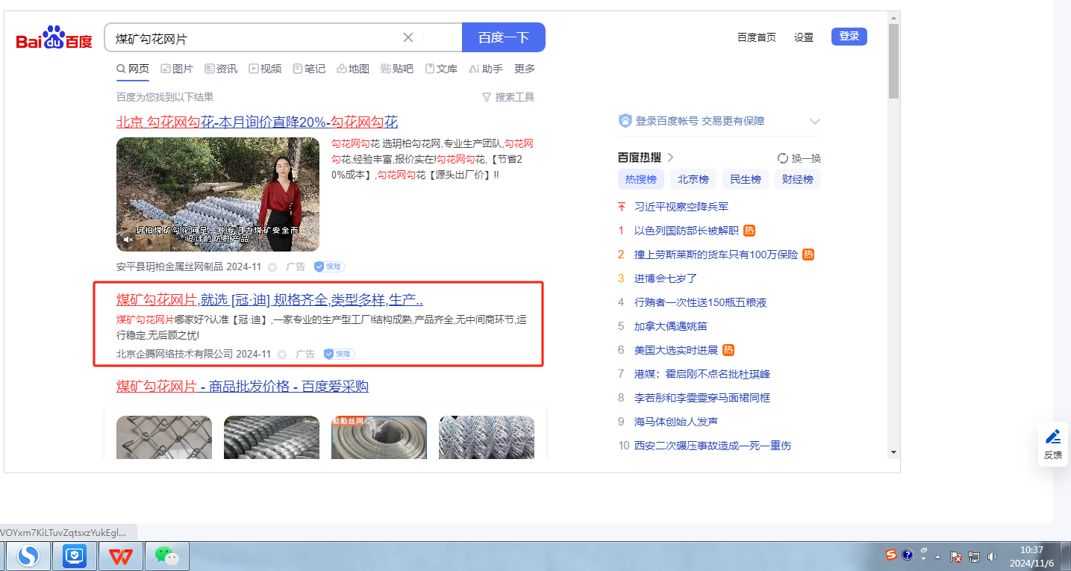Screen dimensions: 1071x571
Task: Click 广告 label on 北京企腾网络 result
Action: tap(305, 354)
